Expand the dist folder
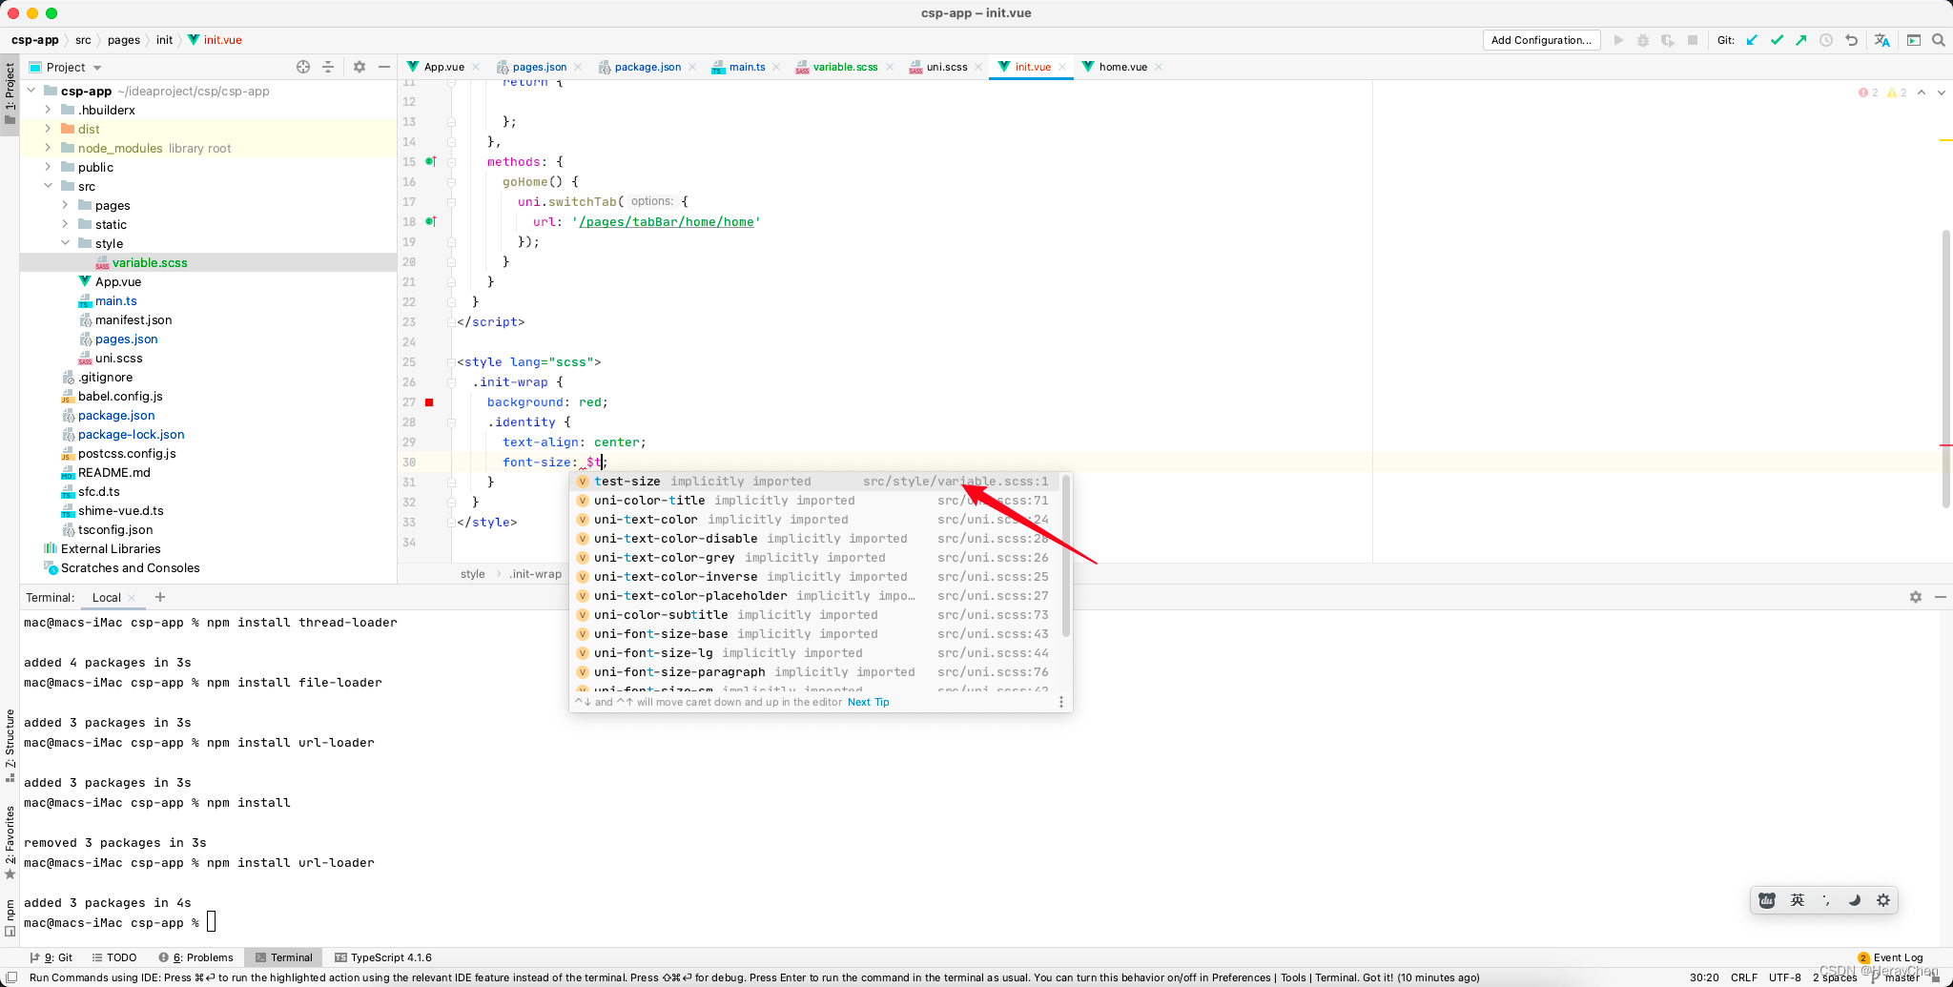Screen dimensions: 1953x987 pos(48,129)
